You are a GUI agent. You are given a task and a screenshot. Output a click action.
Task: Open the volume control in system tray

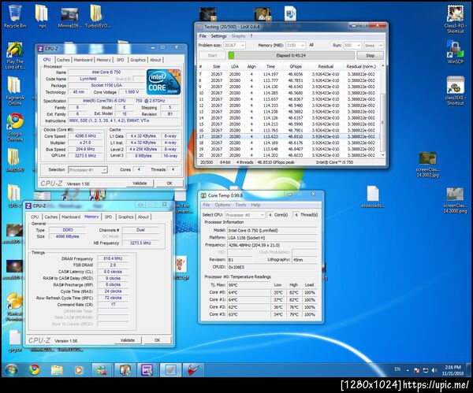click(434, 370)
